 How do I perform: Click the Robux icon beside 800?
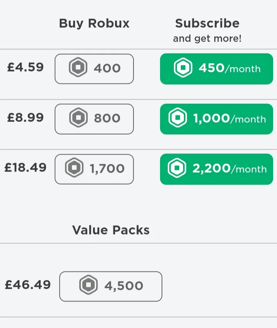(x=78, y=118)
